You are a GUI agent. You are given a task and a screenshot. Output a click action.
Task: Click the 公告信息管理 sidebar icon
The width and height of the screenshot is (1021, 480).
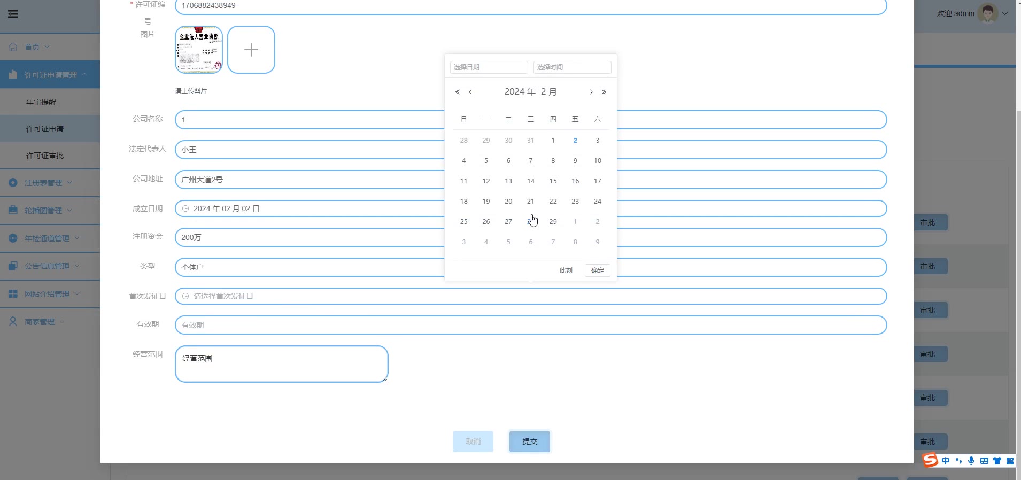point(13,266)
